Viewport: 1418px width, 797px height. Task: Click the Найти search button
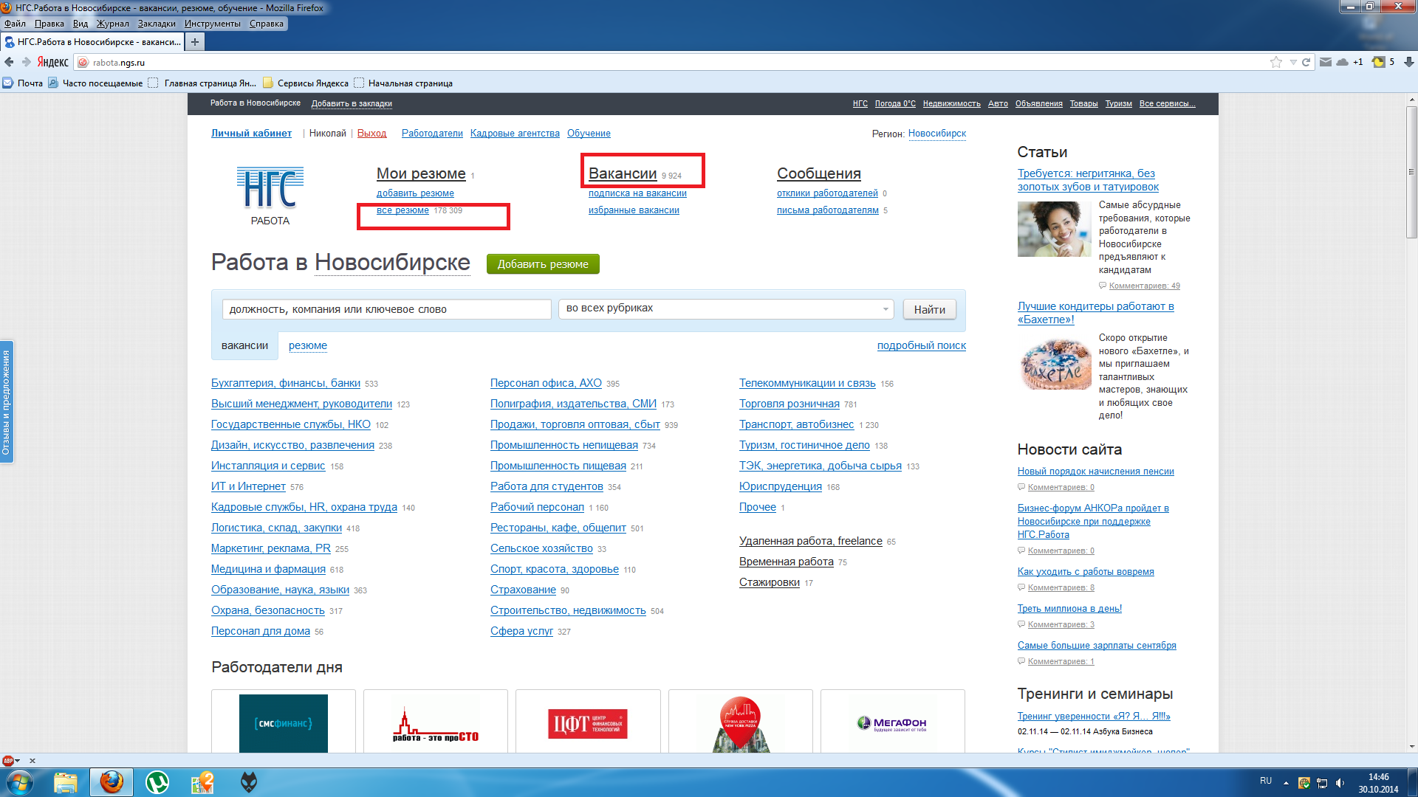(929, 309)
